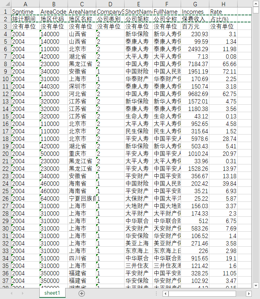260x299 pixels.
Task: Select rate value 65.66
Action: (223, 64)
